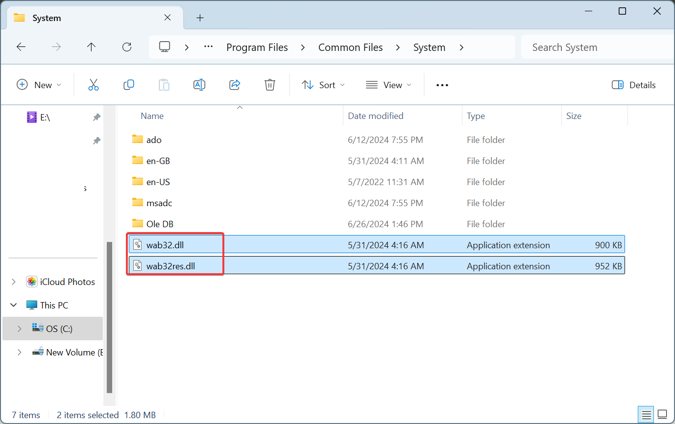The height and width of the screenshot is (424, 675).
Task: Click the Delete trash icon
Action: 270,85
